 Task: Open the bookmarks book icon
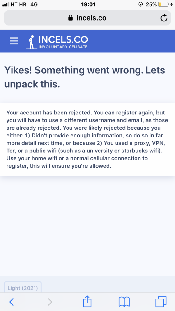[x=124, y=302]
